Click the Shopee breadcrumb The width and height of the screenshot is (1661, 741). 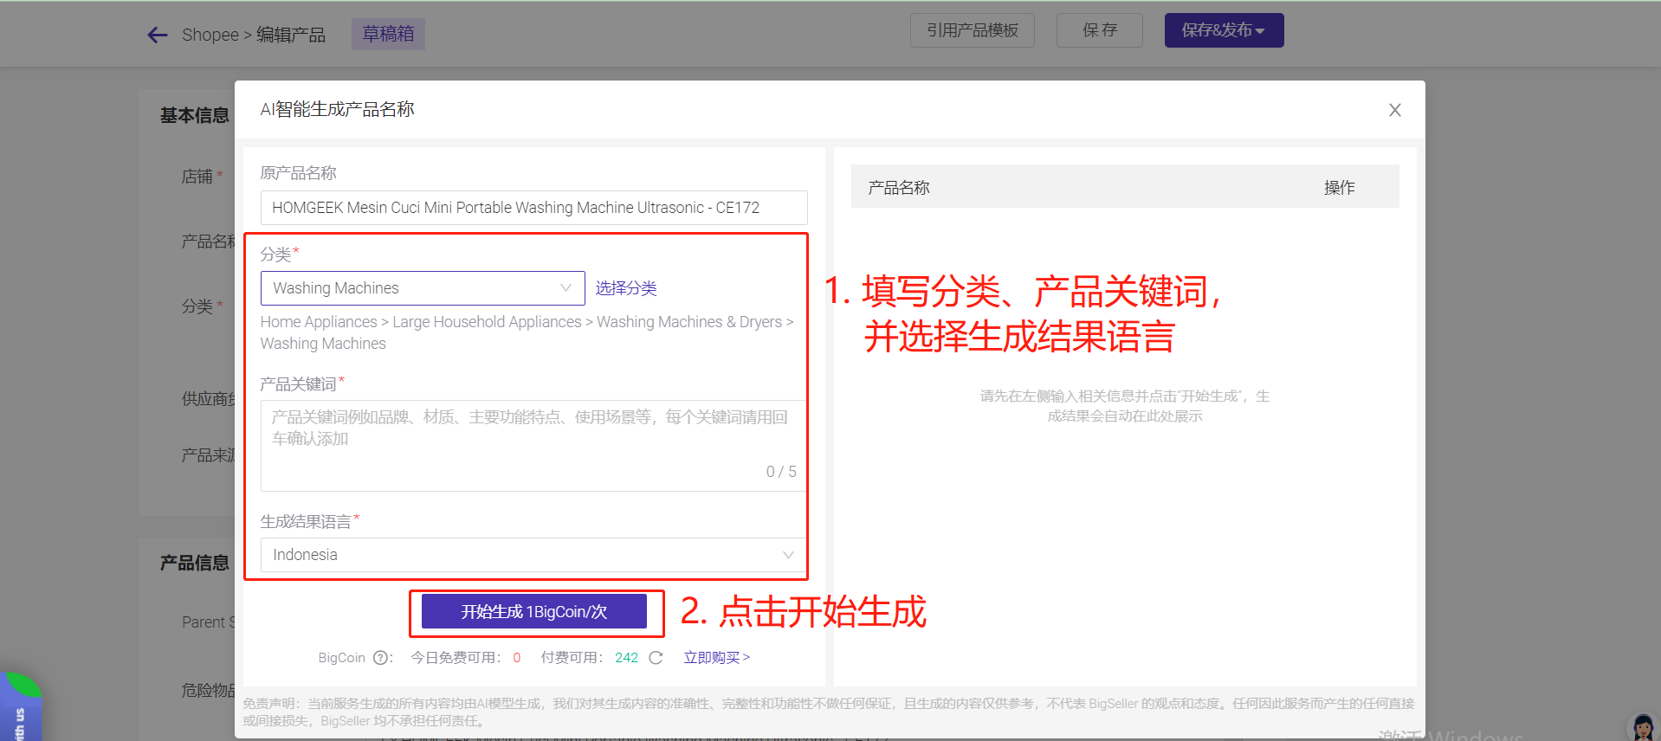(210, 35)
